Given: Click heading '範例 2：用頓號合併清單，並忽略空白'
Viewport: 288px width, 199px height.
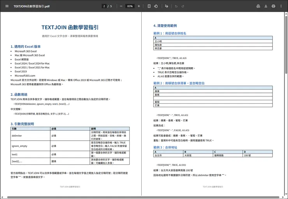Looking at the screenshot, I should pos(179,83).
